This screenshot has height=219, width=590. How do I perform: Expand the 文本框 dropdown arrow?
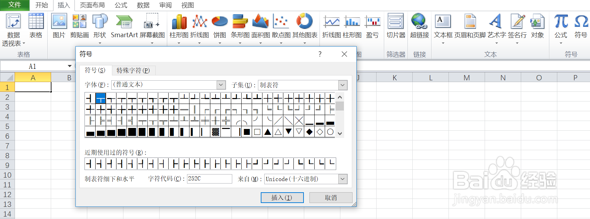click(443, 43)
